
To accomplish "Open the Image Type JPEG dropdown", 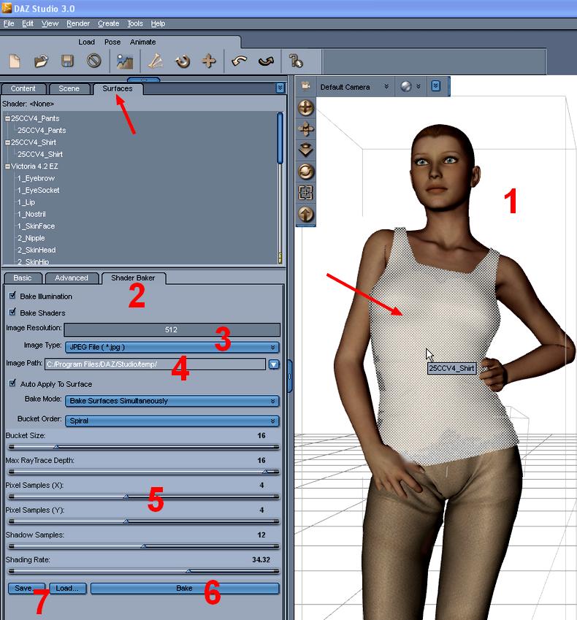I will click(x=172, y=347).
